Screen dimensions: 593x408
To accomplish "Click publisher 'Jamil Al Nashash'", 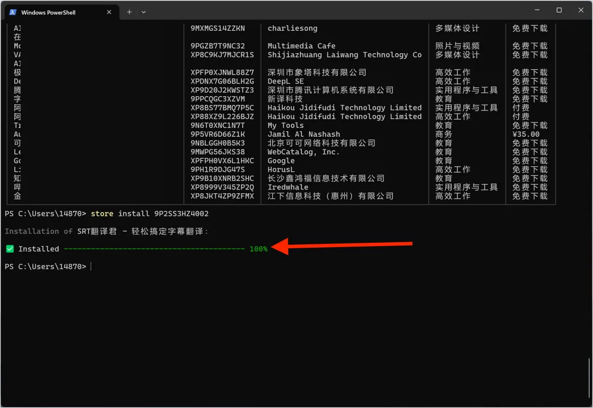I will tap(304, 134).
